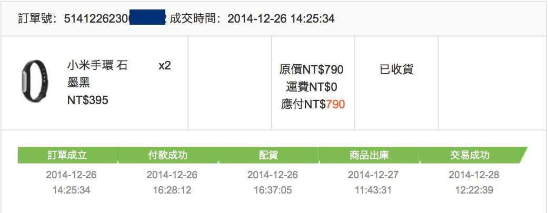
Task: Select the 訂單成立 progress step
Action: click(x=68, y=155)
